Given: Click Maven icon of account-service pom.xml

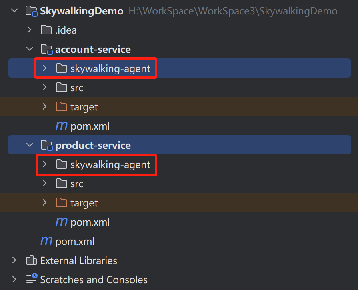Looking at the screenshot, I should coord(62,126).
